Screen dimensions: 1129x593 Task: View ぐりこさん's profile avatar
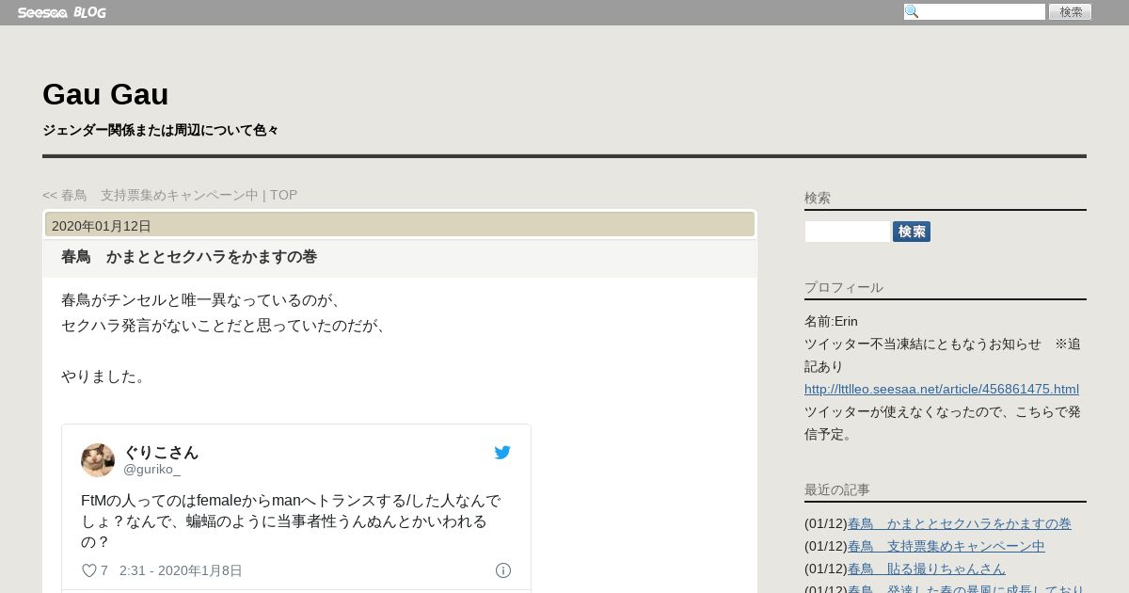point(98,460)
